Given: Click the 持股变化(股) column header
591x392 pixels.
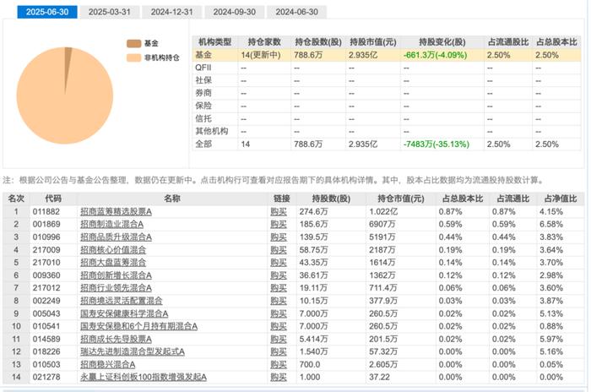Looking at the screenshot, I should [442, 42].
